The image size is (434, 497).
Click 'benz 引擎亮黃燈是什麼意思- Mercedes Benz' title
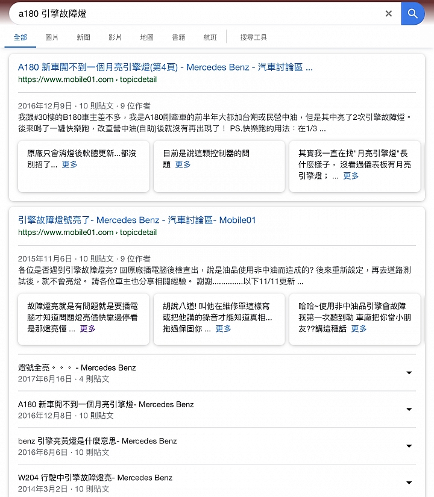98,441
